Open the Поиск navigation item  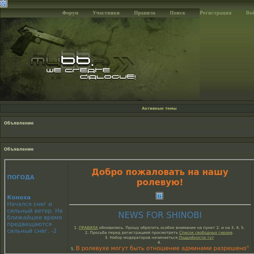pos(177,13)
